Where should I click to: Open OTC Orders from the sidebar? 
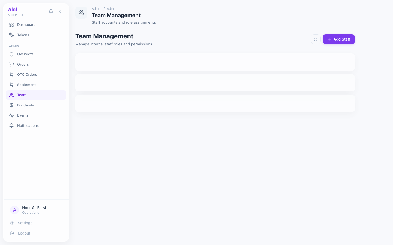pos(27,74)
